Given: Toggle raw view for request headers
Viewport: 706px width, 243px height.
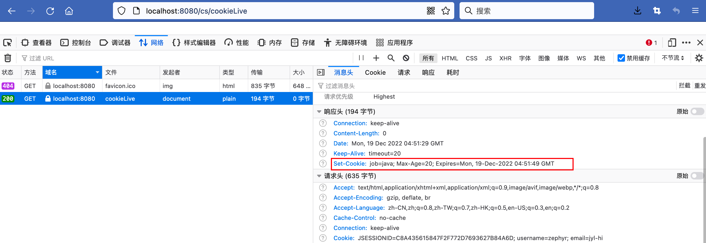Looking at the screenshot, I should point(697,176).
